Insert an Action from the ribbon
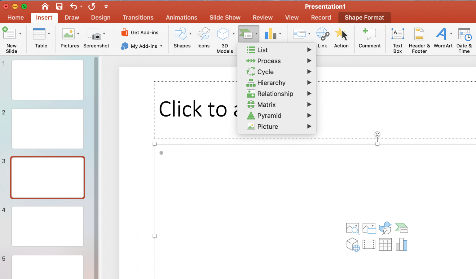Viewport: 476px width, 279px height. [341, 37]
